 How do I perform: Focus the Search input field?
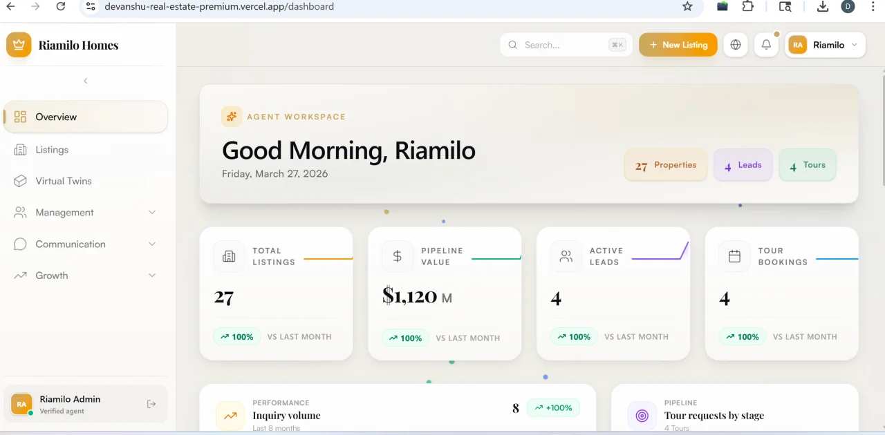tap(566, 45)
